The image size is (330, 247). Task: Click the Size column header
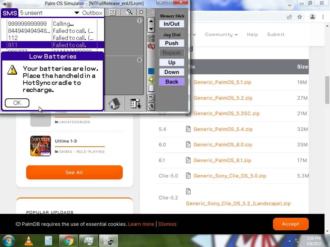click(302, 67)
